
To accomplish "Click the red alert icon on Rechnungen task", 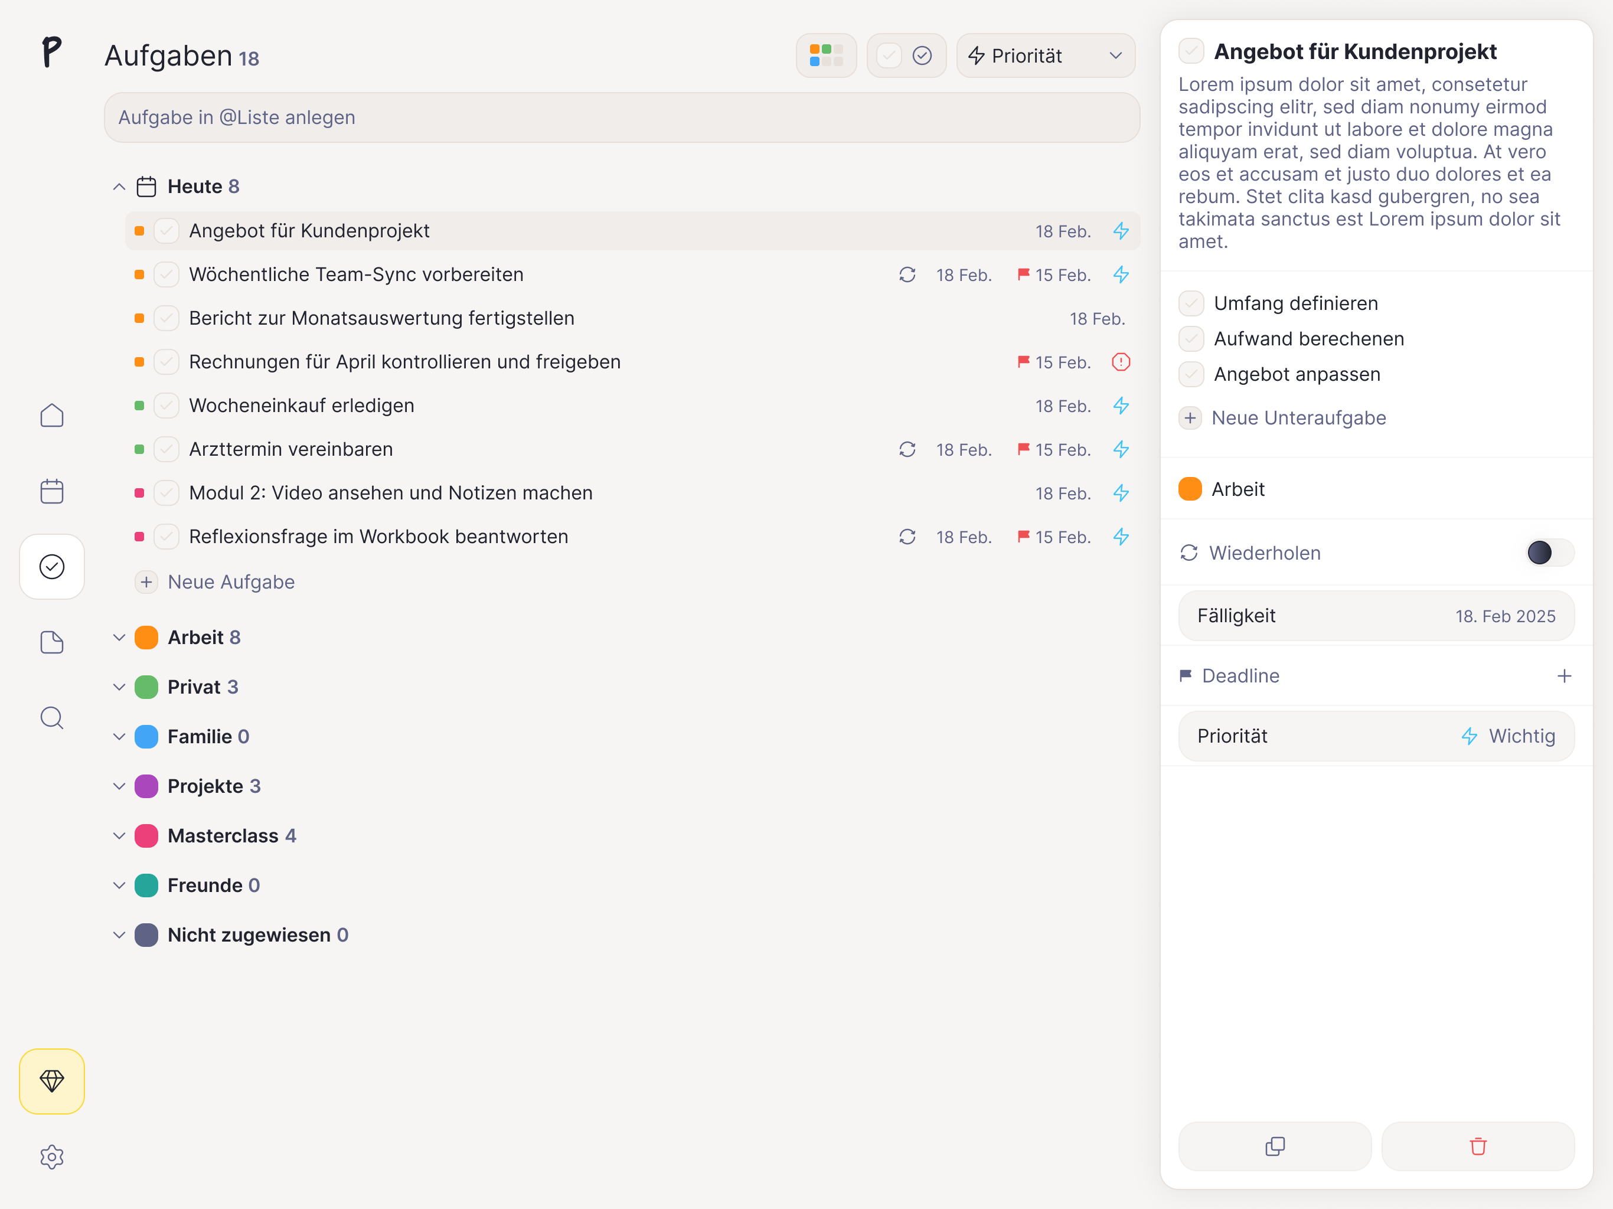I will (1121, 362).
